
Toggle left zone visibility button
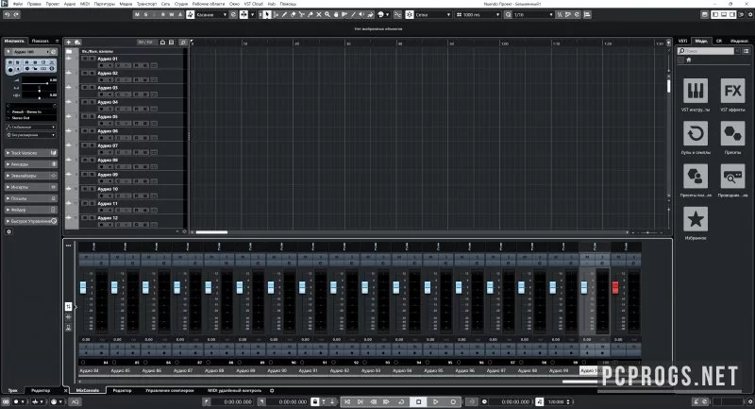(x=715, y=15)
